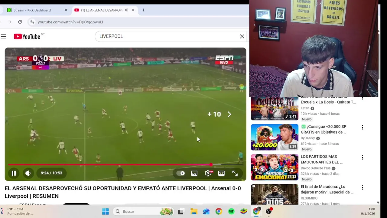Open 'El final de Maradona' video title
Viewport: 387px width, 218px height.
[327, 189]
